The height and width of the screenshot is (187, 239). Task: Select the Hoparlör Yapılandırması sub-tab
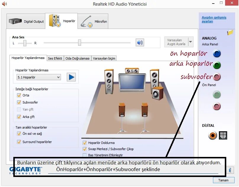click(x=28, y=58)
